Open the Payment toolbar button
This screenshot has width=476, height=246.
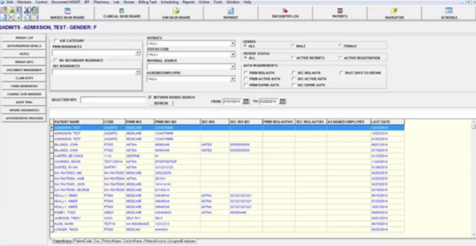click(231, 14)
